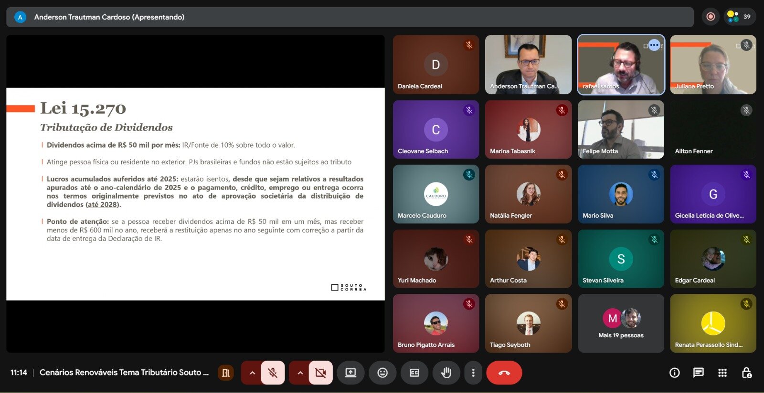
Task: Raise hand using the hand icon
Action: [x=446, y=373]
